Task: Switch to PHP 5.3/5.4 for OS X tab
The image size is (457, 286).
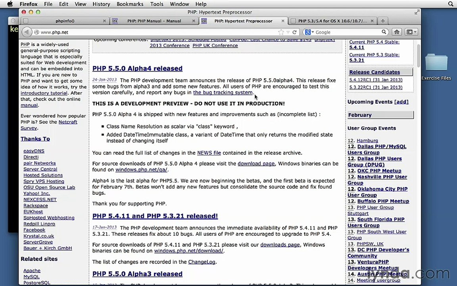Action: 332,21
